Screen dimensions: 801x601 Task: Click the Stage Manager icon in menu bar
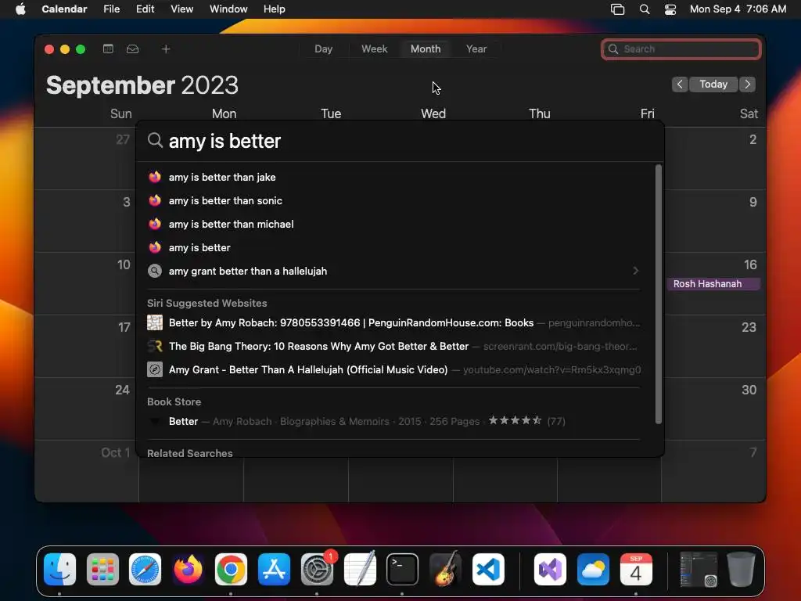pos(618,9)
